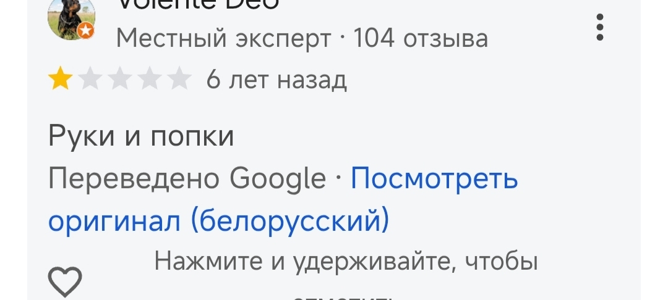Tap the "6 лет назад" timestamp
This screenshot has width=668, height=300.
pyautogui.click(x=276, y=80)
